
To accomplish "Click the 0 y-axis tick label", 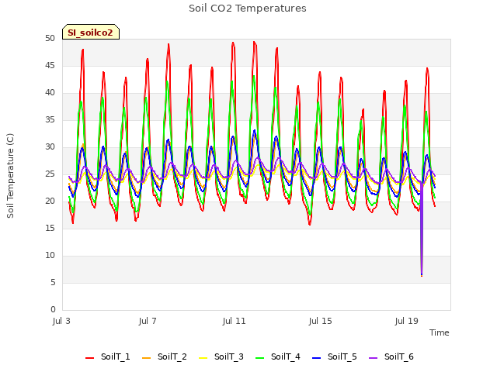I will pos(53,310).
